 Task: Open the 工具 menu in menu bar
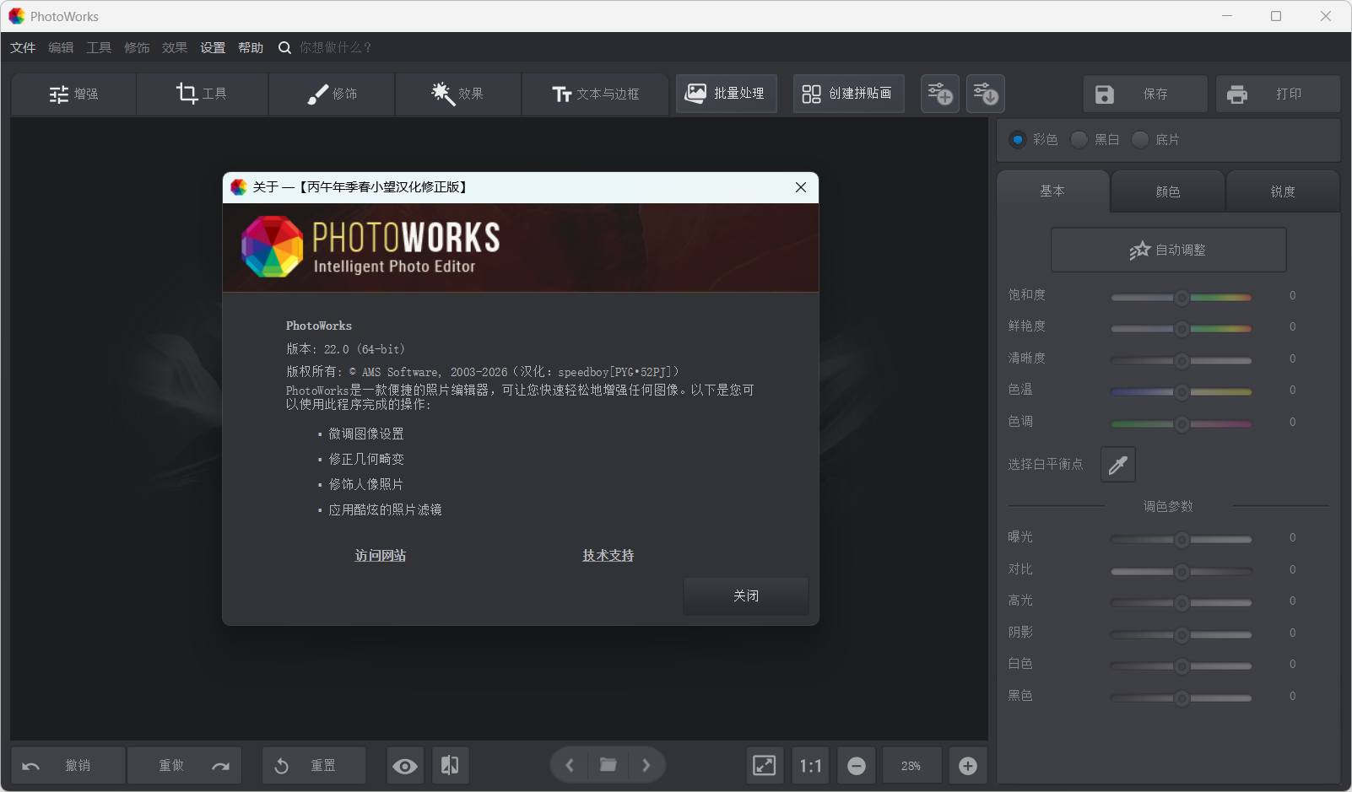coord(99,48)
